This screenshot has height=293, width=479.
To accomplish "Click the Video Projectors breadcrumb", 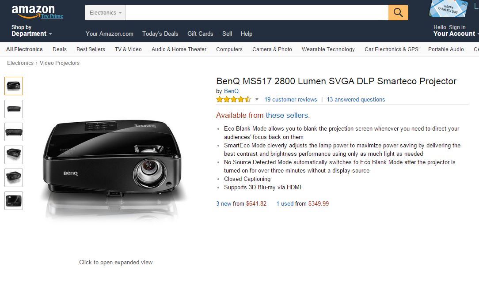I will point(60,63).
